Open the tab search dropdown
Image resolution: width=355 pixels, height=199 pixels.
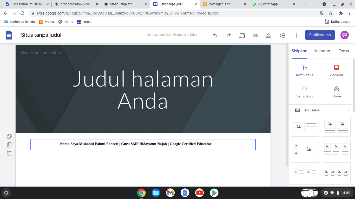[324, 4]
